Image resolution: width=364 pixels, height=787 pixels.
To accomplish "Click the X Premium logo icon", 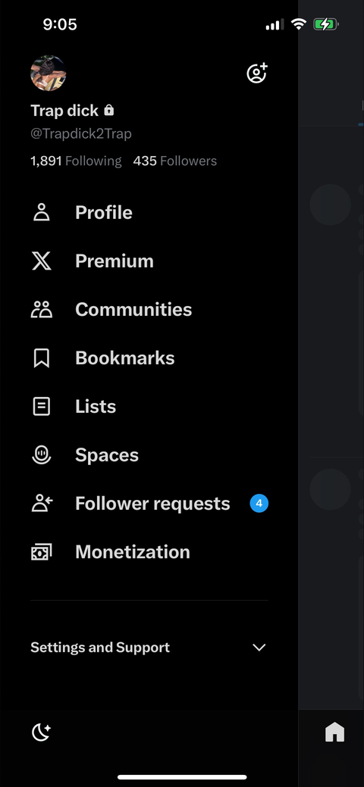I will tap(41, 261).
